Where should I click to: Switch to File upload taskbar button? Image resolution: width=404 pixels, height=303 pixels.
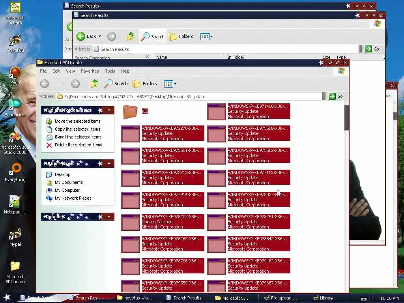pos(281,298)
